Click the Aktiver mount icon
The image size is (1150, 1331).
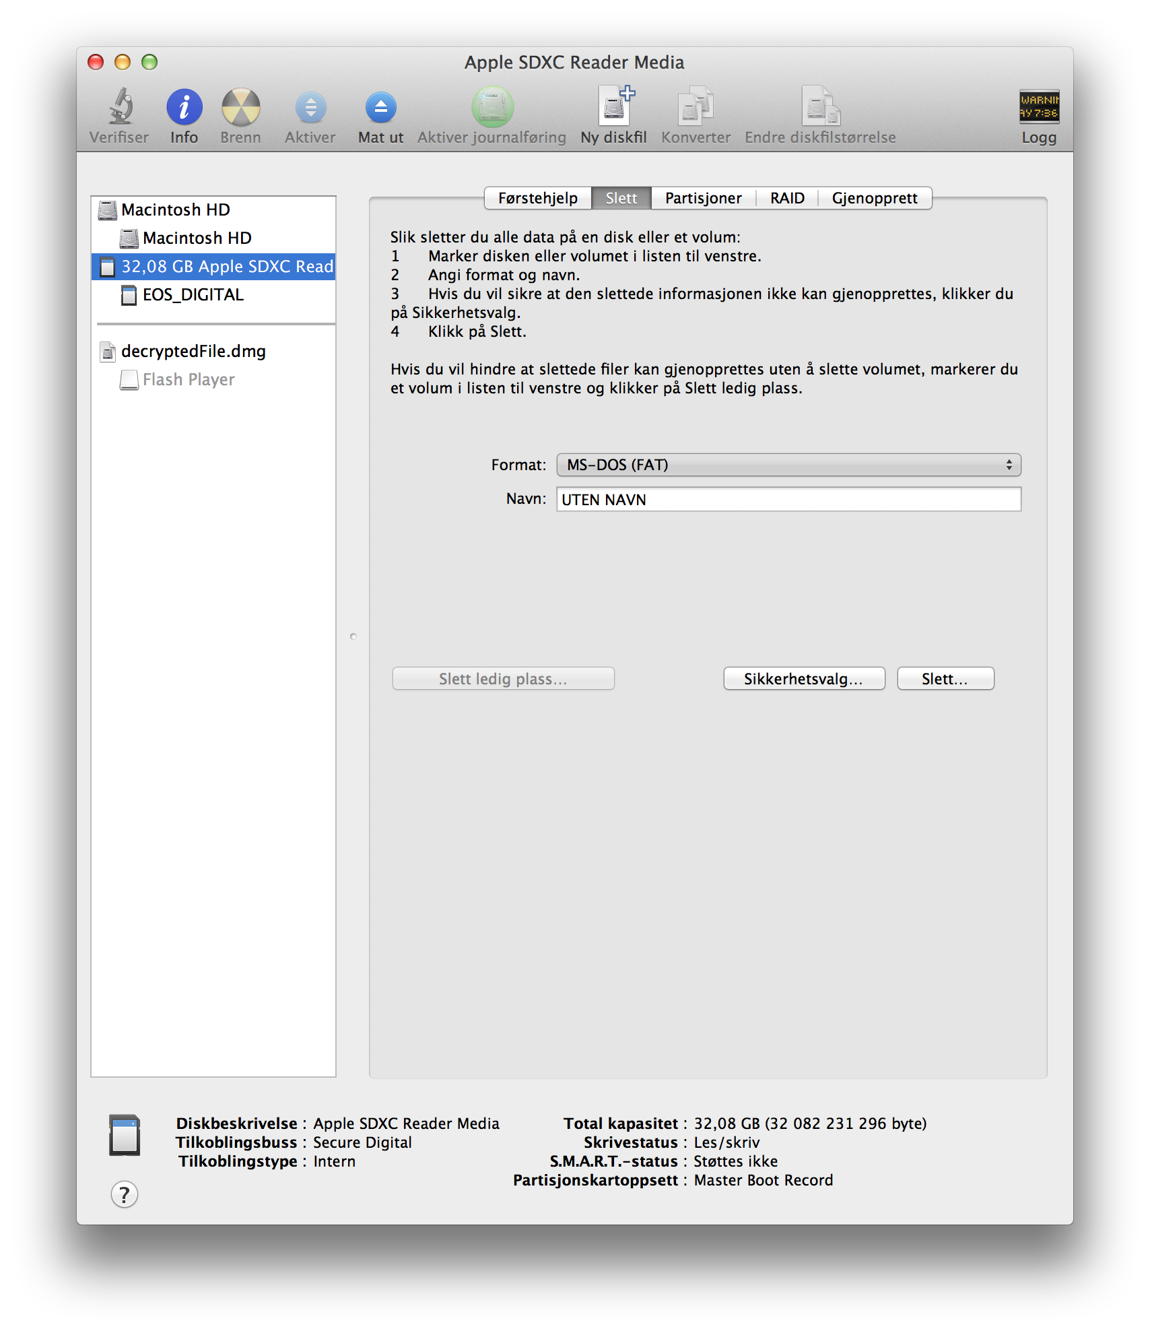[x=310, y=107]
